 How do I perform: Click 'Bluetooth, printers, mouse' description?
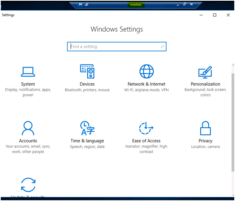click(87, 90)
